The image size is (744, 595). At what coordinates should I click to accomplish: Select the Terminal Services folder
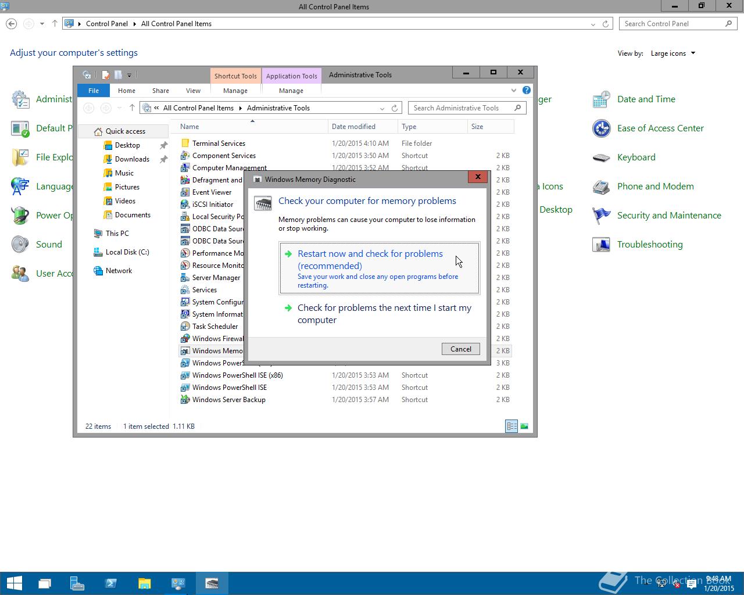tap(345, 144)
